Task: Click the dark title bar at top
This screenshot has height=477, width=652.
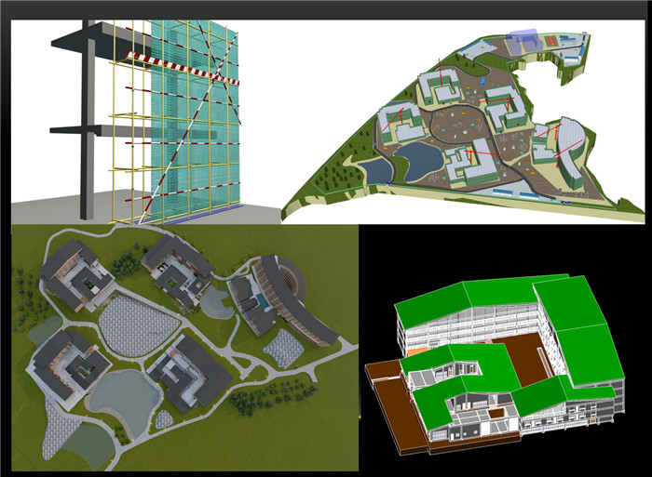Action: (326, 9)
